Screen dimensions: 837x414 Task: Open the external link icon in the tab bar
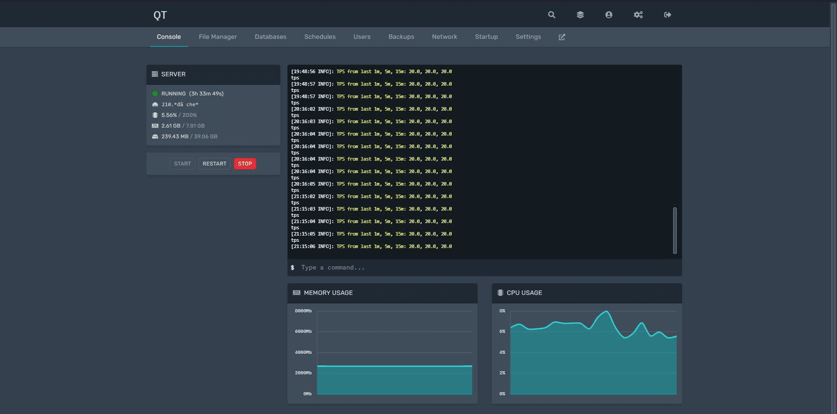point(562,37)
